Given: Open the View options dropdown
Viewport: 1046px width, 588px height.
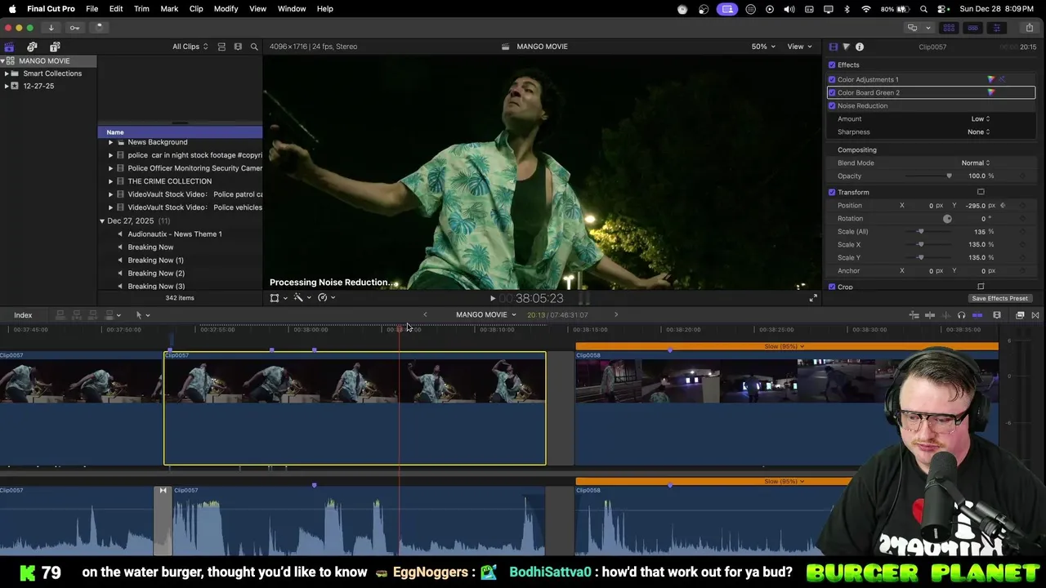Looking at the screenshot, I should pos(798,47).
